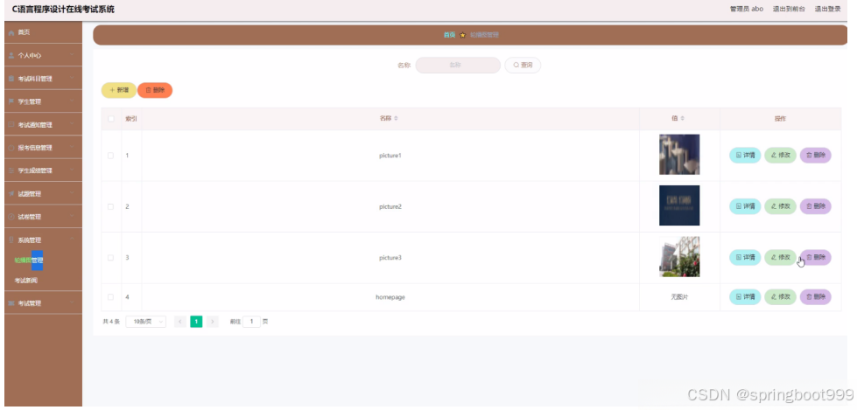
Task: Expand the 个人中心 menu chevron
Action: (72, 56)
